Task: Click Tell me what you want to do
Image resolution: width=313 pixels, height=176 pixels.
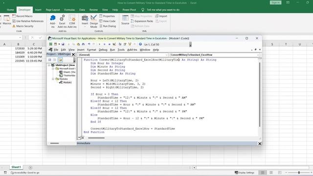Action: [x=163, y=10]
